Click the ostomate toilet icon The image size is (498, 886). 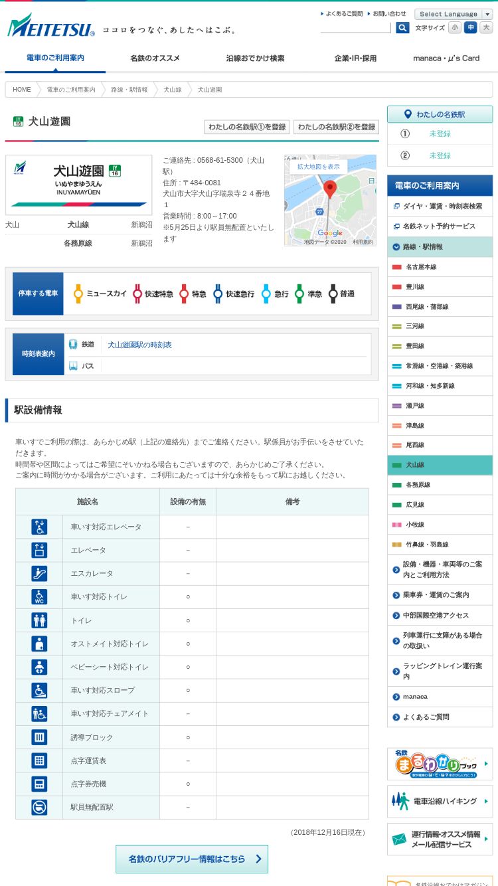tap(39, 644)
